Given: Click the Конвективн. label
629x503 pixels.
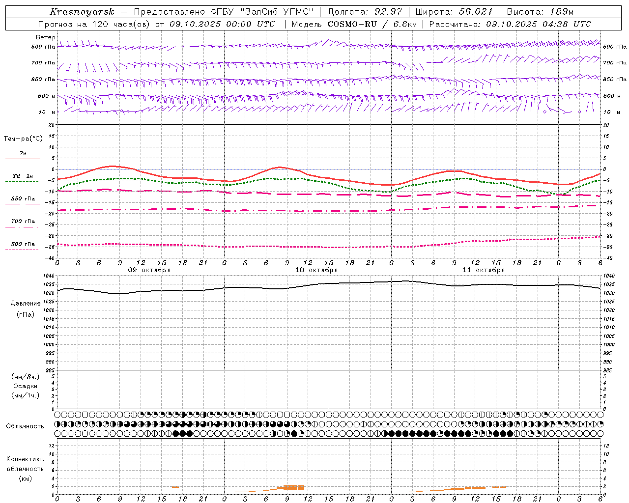Looking at the screenshot, I should (x=25, y=459).
